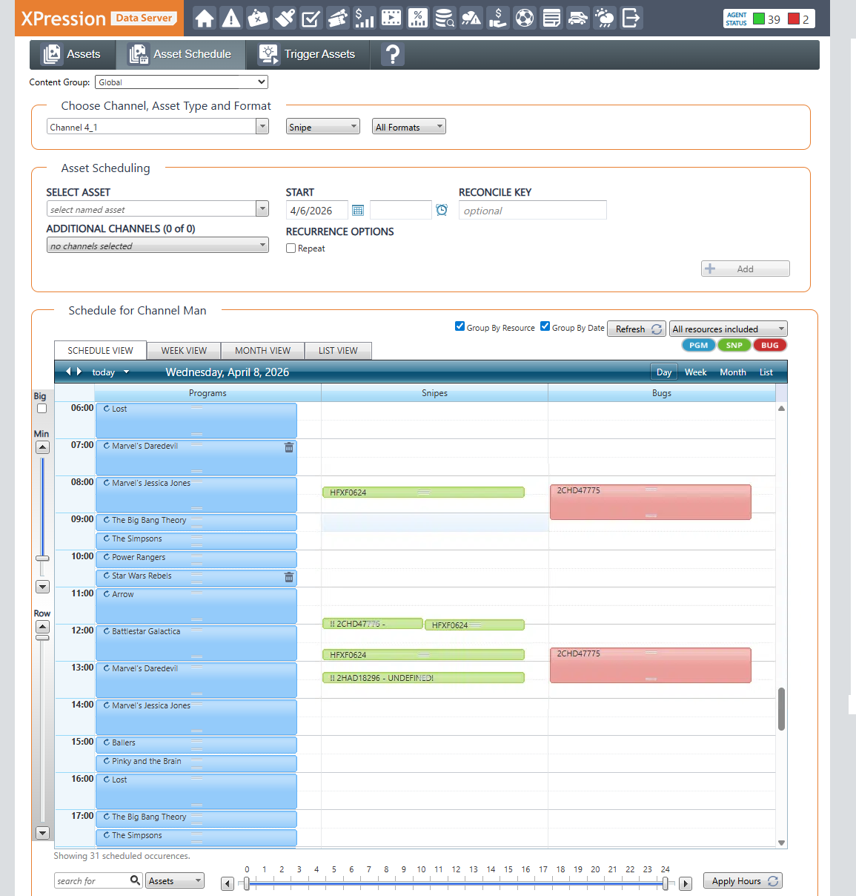Viewport: 856px width, 896px height.
Task: Delete the Star Wars Rebels program entry
Action: tap(289, 577)
